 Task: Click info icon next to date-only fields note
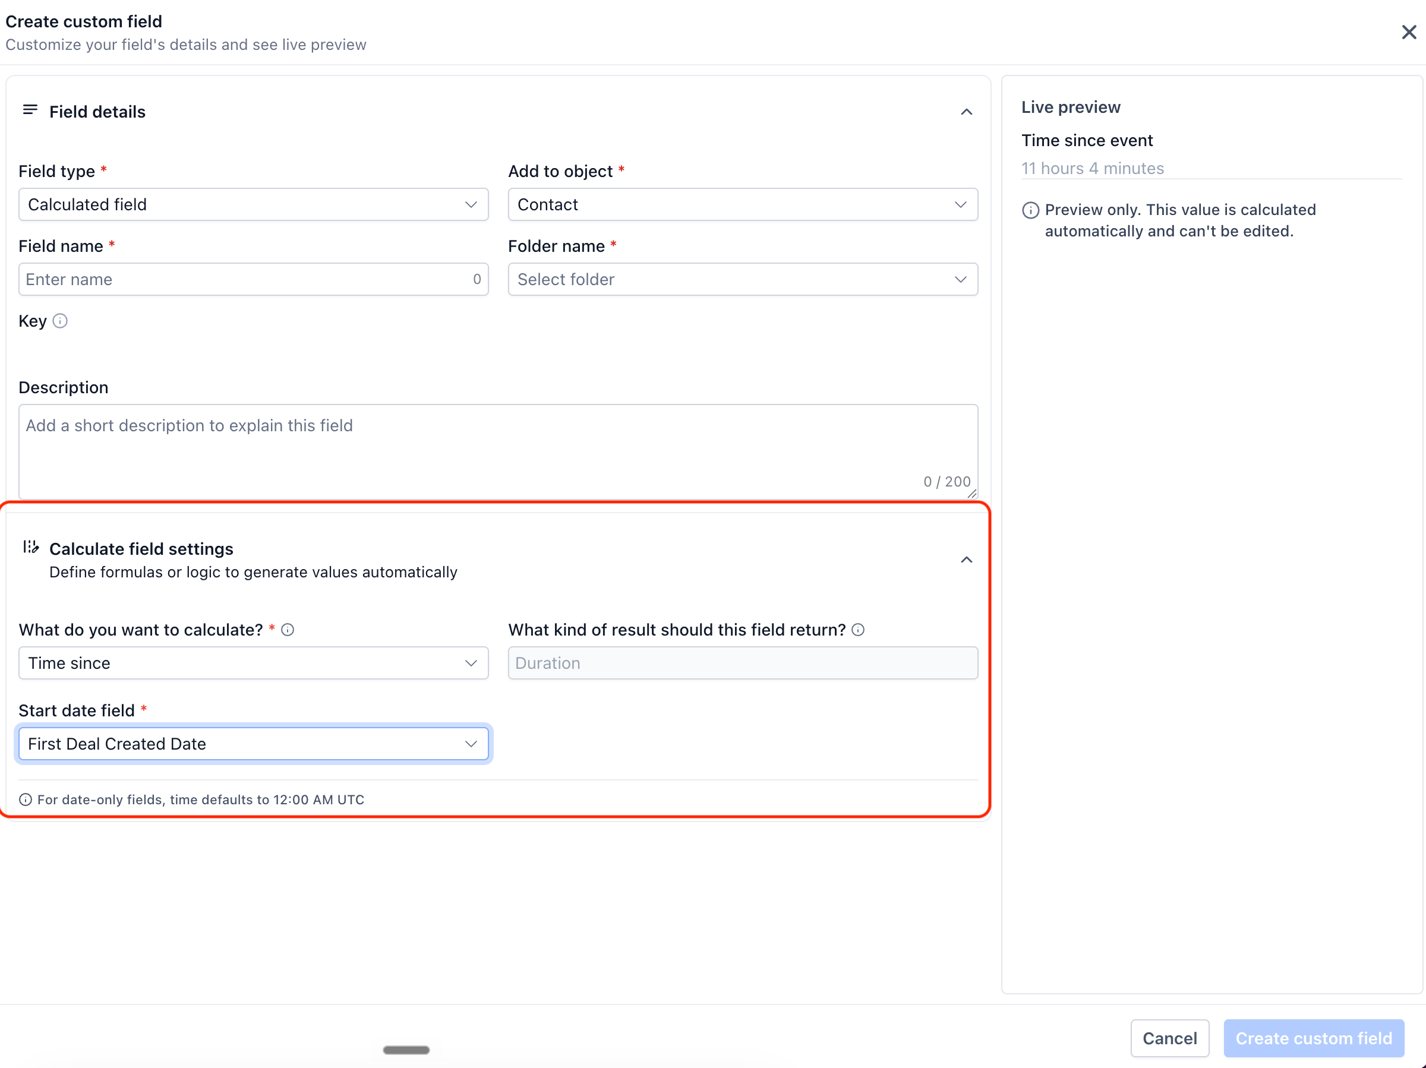[x=25, y=800]
